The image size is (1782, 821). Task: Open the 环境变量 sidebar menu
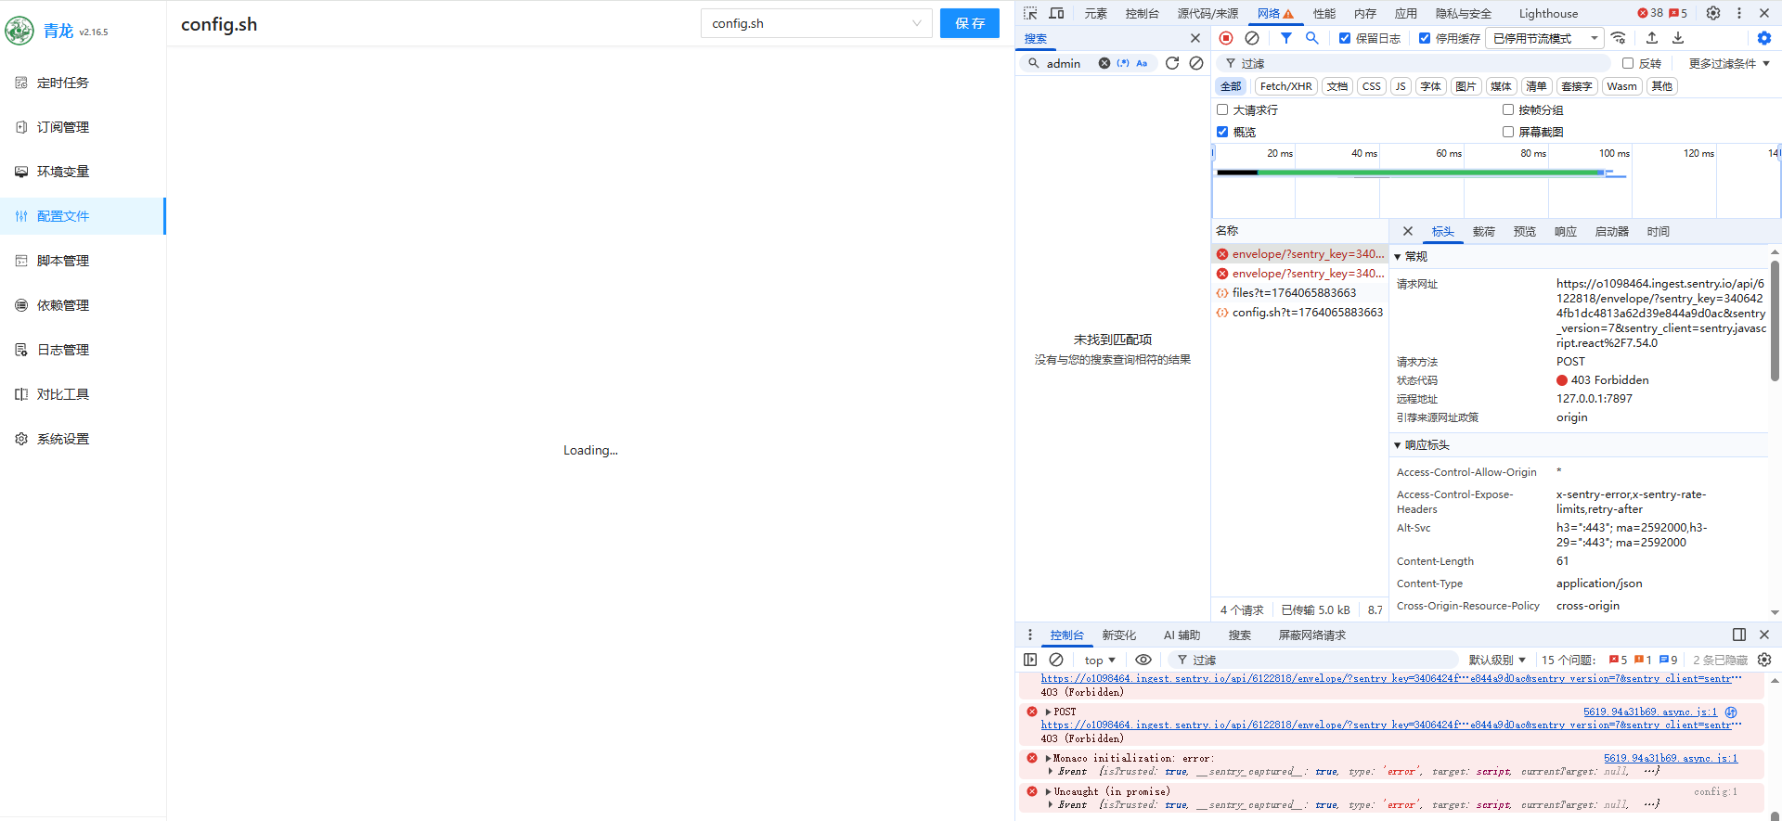click(63, 172)
